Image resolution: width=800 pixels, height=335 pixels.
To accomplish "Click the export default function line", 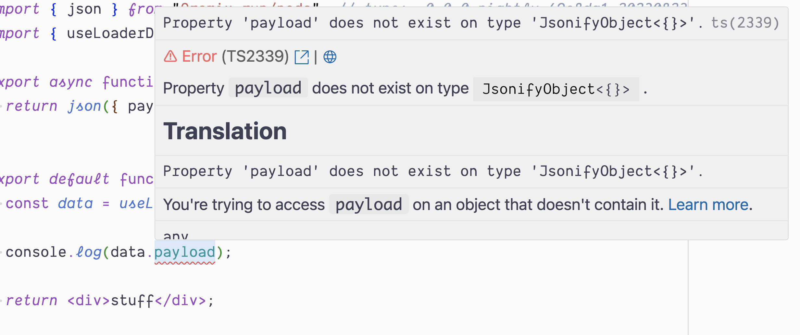I will 75,178.
